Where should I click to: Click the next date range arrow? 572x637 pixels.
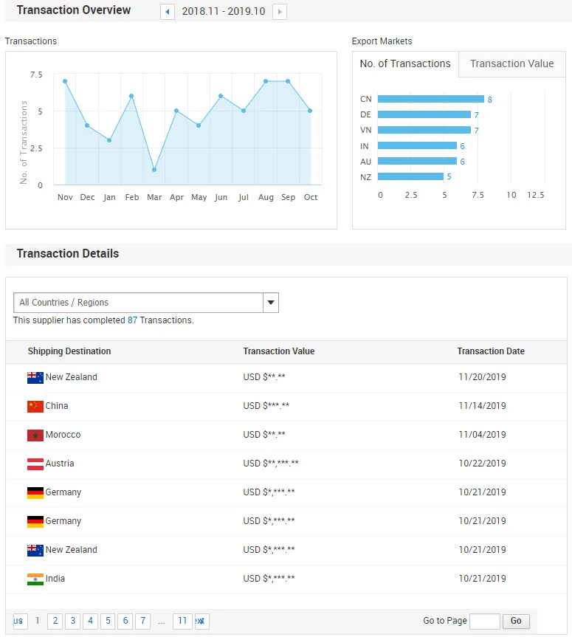pyautogui.click(x=280, y=12)
